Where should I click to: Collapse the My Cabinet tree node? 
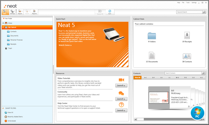pos(3,27)
